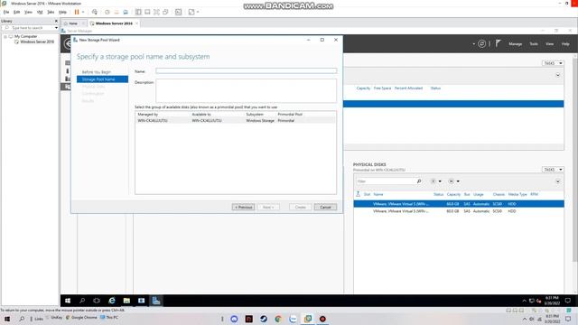
Task: Open Internet Explorer in guest taskbar
Action: [x=112, y=301]
